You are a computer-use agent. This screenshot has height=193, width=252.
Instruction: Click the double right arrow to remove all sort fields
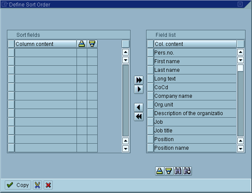[x=139, y=80]
